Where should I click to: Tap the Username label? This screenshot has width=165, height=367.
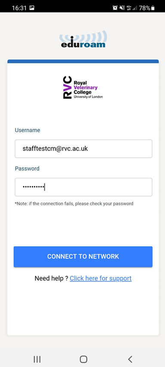pos(27,130)
